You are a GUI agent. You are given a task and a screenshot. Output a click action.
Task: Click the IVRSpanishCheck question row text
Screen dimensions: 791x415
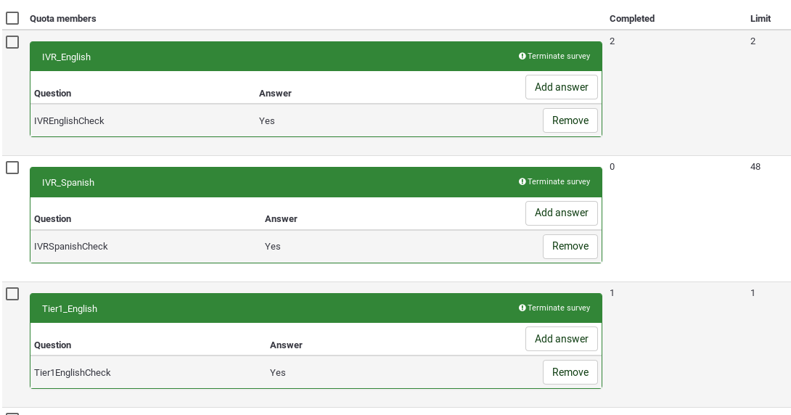pos(71,247)
